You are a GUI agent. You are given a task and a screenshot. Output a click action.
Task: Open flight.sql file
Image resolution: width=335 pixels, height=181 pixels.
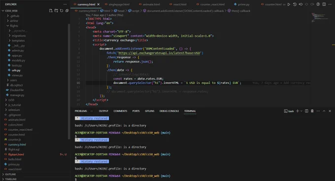(14, 149)
